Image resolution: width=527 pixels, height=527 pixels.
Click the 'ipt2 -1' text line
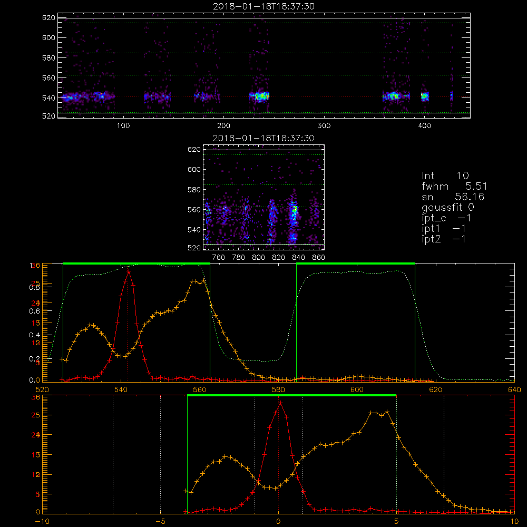pos(444,239)
